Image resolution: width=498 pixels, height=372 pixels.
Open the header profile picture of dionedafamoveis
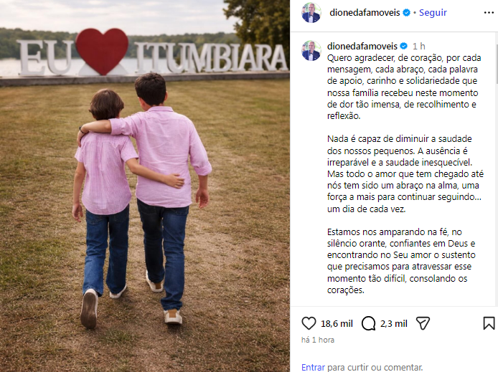(x=311, y=13)
